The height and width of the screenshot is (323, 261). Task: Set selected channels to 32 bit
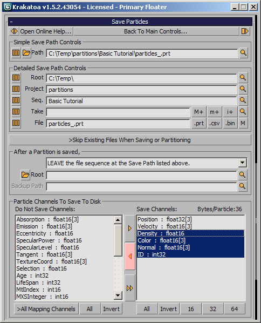click(212, 309)
